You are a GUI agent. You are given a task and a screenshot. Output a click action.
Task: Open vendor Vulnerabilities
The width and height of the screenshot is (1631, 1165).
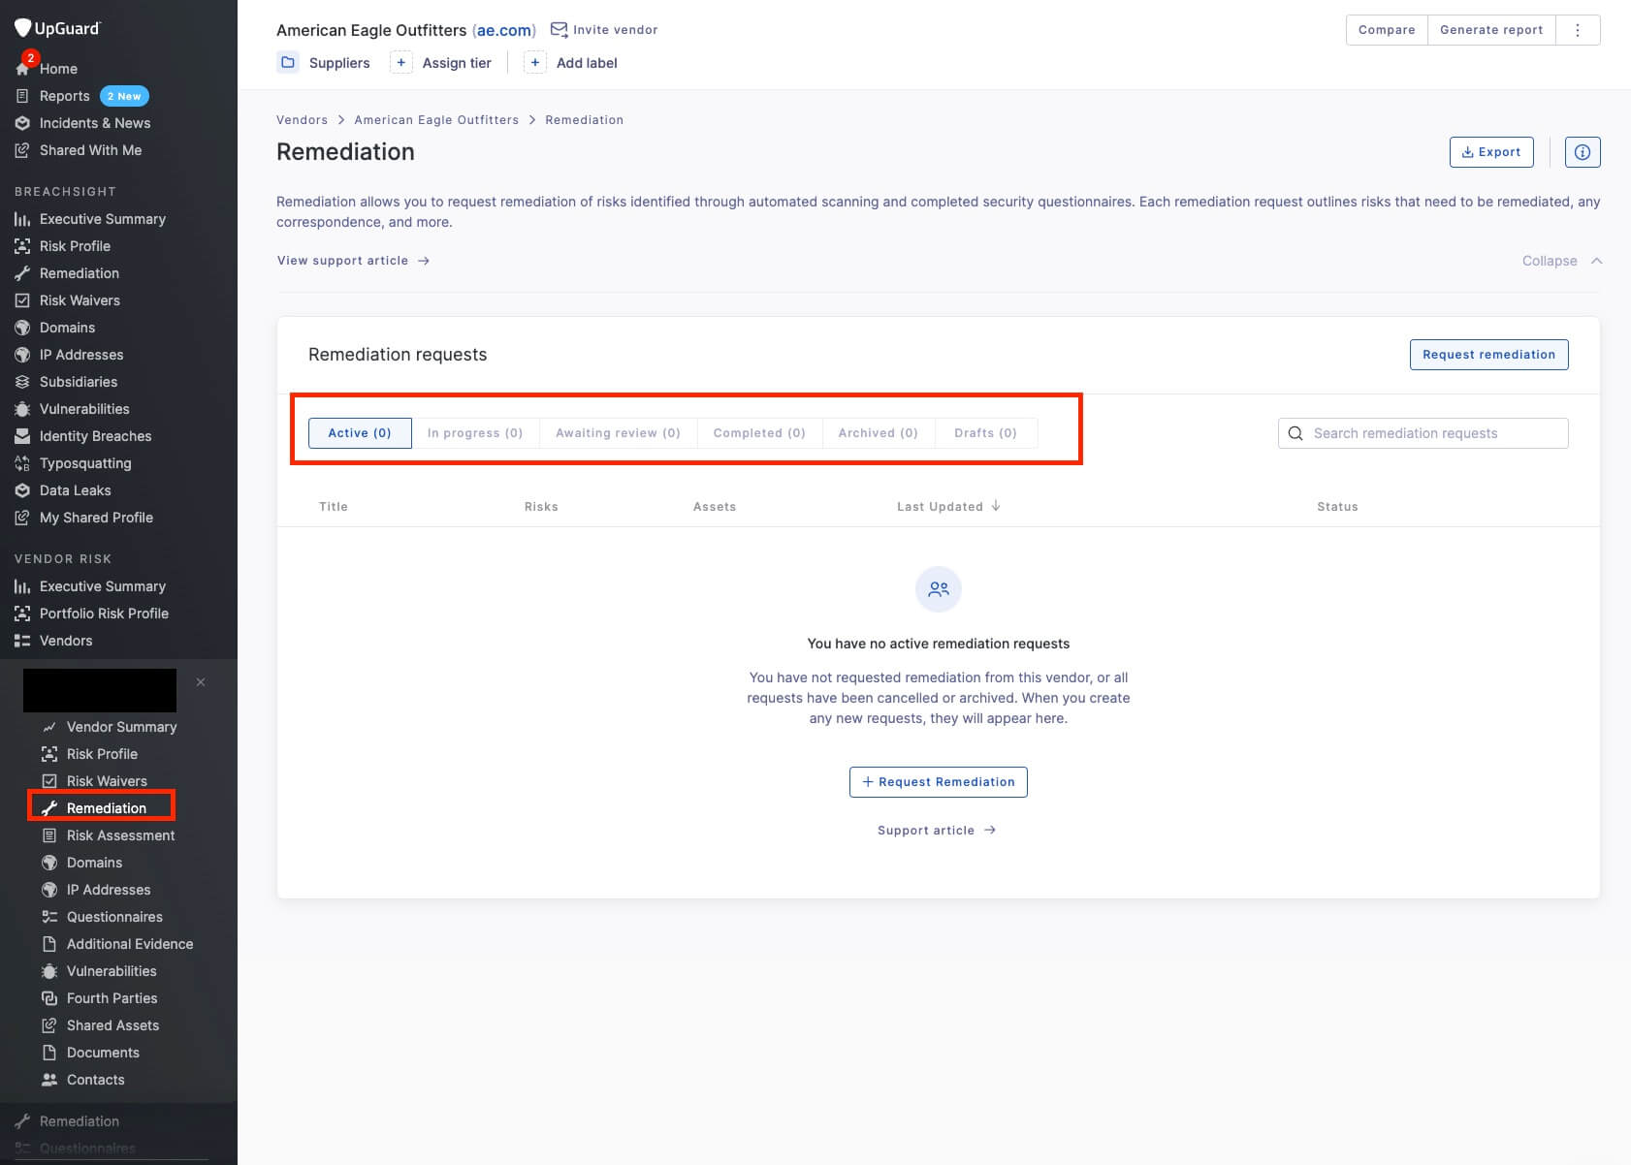pos(112,971)
